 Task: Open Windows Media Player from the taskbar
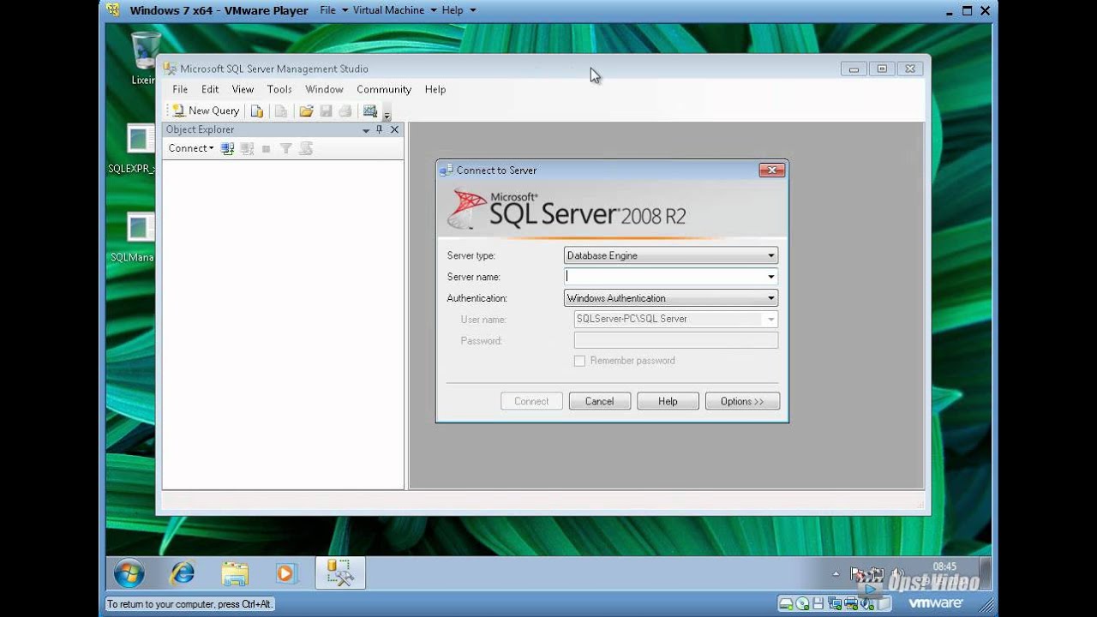point(285,573)
